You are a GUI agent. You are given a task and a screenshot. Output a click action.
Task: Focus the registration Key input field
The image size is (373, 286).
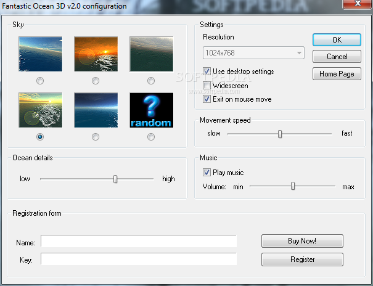pos(139,259)
